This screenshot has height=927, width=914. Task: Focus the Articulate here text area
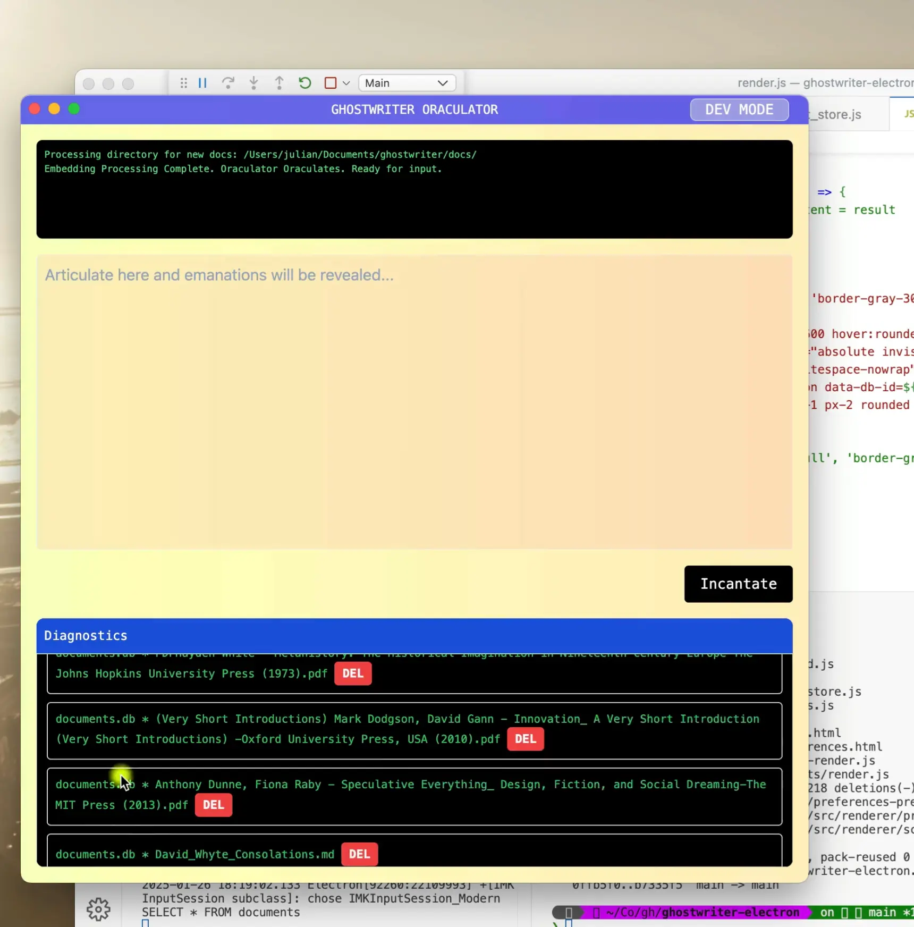414,402
